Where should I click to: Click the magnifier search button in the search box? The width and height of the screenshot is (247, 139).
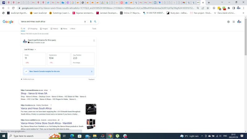pos(95,22)
